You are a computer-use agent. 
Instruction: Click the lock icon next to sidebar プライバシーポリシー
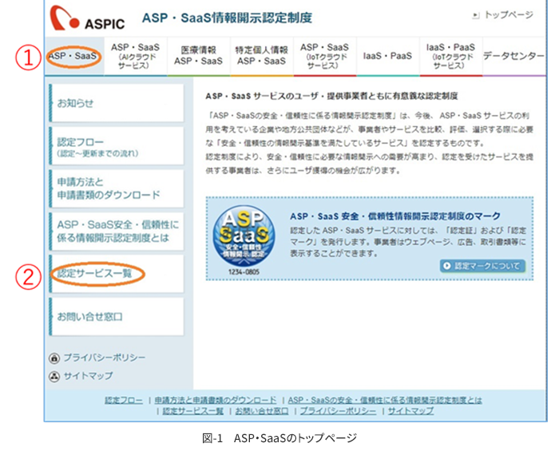(55, 358)
